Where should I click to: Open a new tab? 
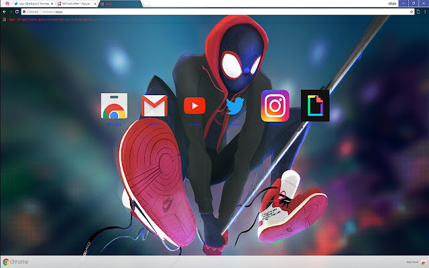pos(147,4)
